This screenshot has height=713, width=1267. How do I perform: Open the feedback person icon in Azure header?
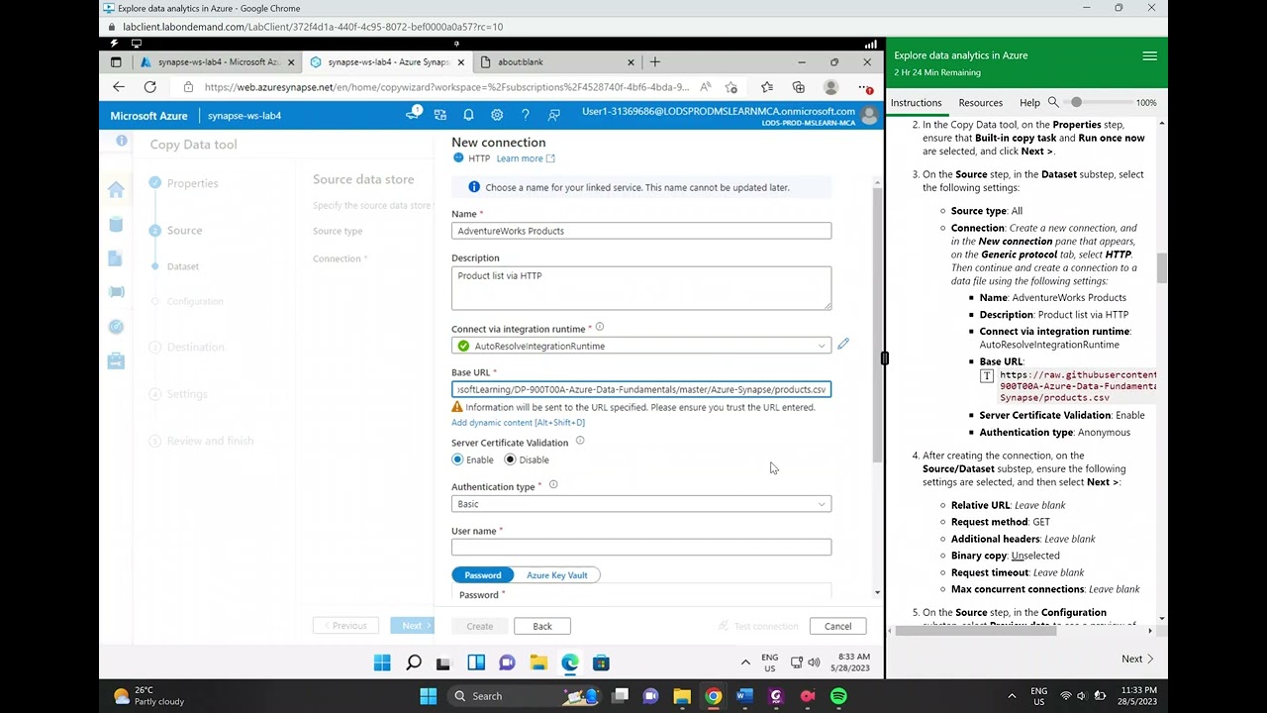click(x=554, y=115)
